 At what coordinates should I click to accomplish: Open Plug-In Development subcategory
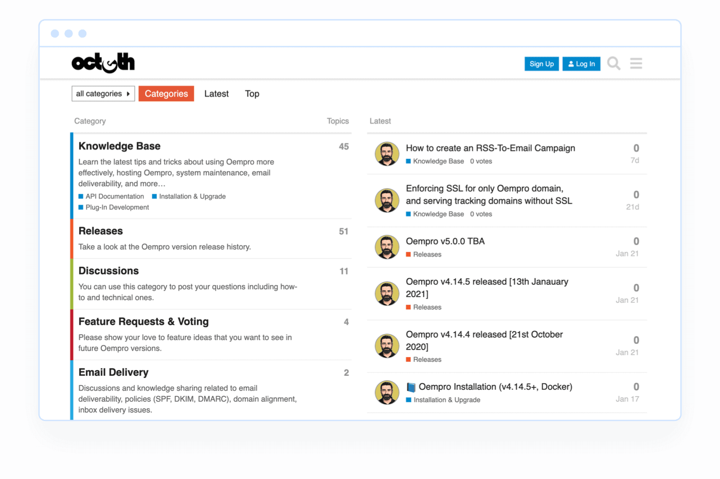tap(114, 207)
